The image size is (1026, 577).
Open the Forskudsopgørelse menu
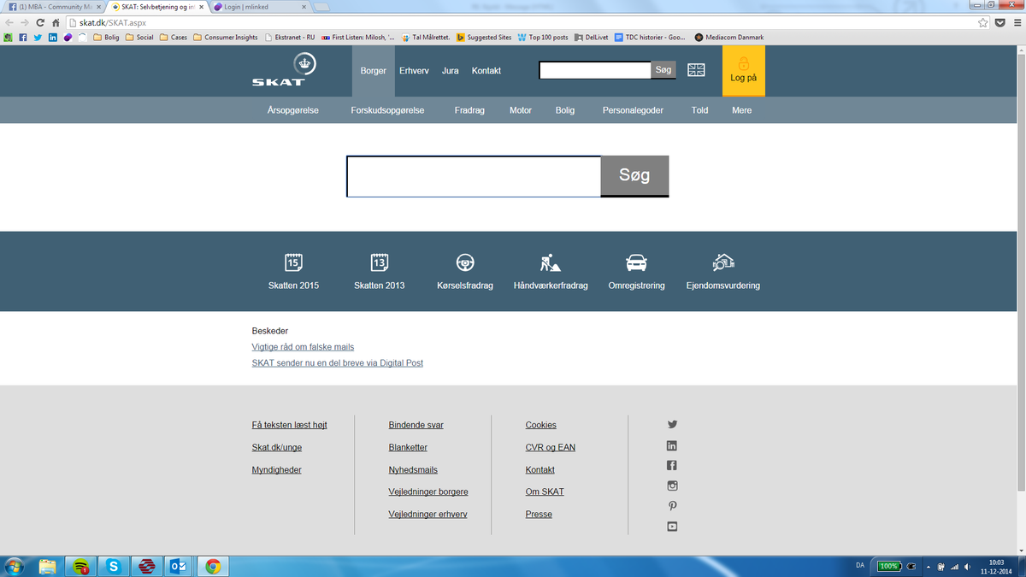pyautogui.click(x=387, y=110)
